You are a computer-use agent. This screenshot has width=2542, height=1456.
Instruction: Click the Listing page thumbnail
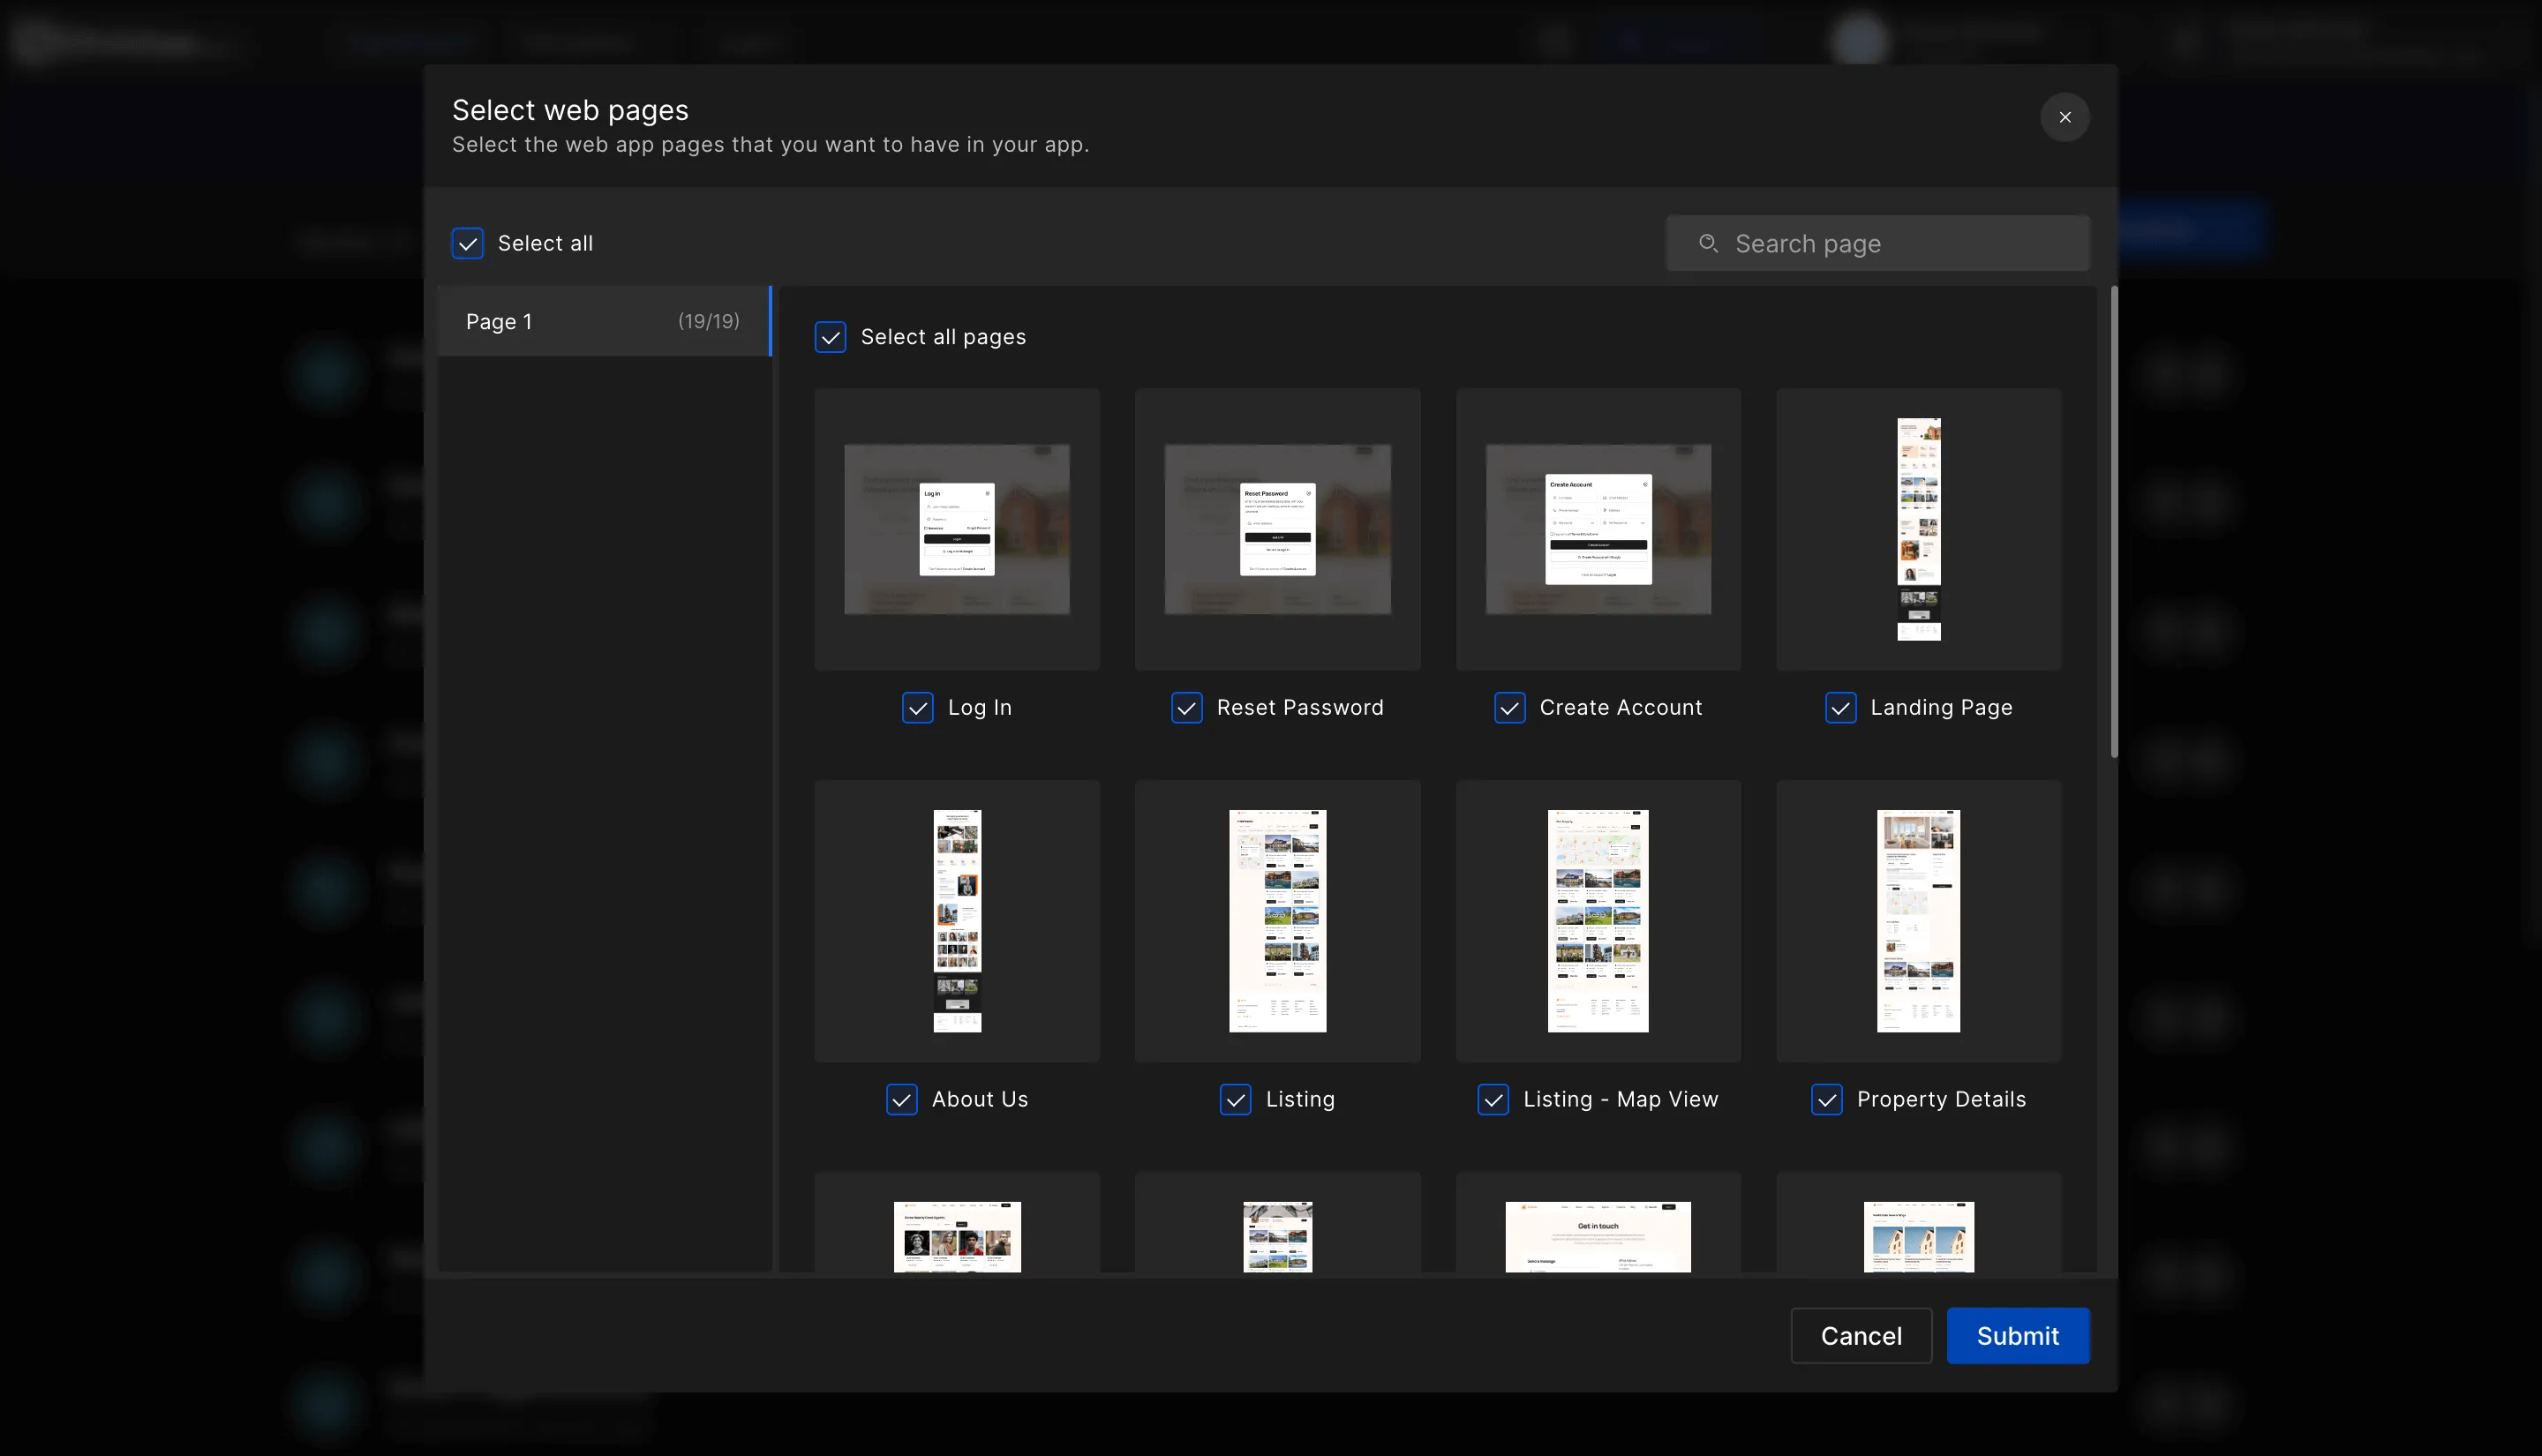pos(1278,920)
